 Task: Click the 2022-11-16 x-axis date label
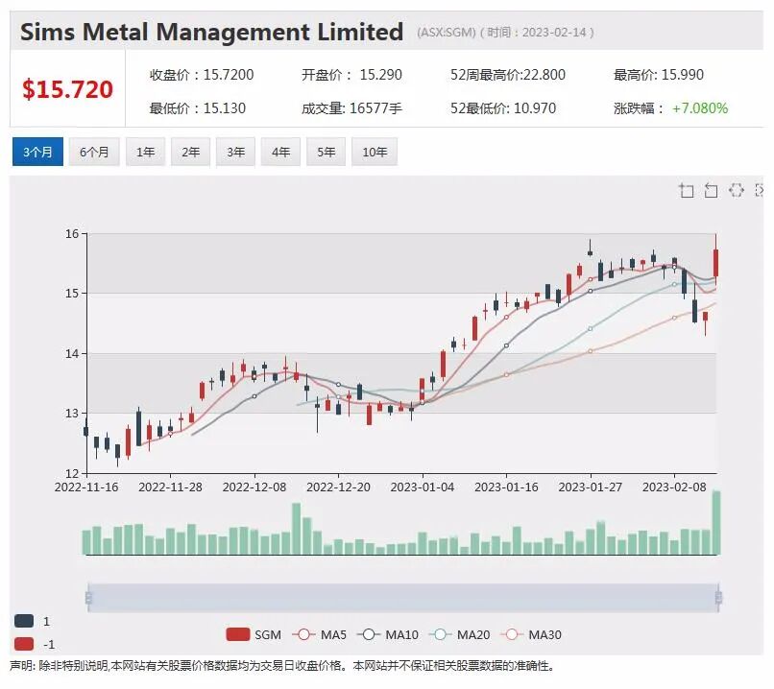(x=86, y=487)
